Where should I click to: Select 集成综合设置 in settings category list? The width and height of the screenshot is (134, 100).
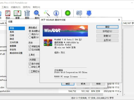pos(16,53)
